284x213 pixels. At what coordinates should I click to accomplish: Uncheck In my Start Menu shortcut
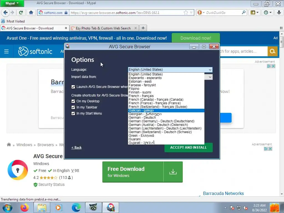click(x=73, y=113)
